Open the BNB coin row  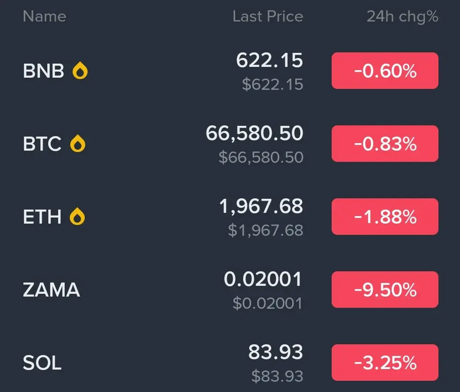coord(44,72)
